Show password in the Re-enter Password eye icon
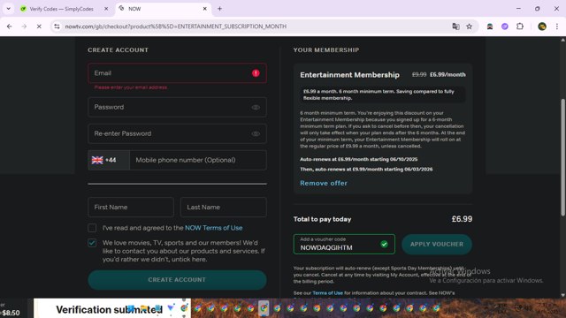 pyautogui.click(x=256, y=133)
